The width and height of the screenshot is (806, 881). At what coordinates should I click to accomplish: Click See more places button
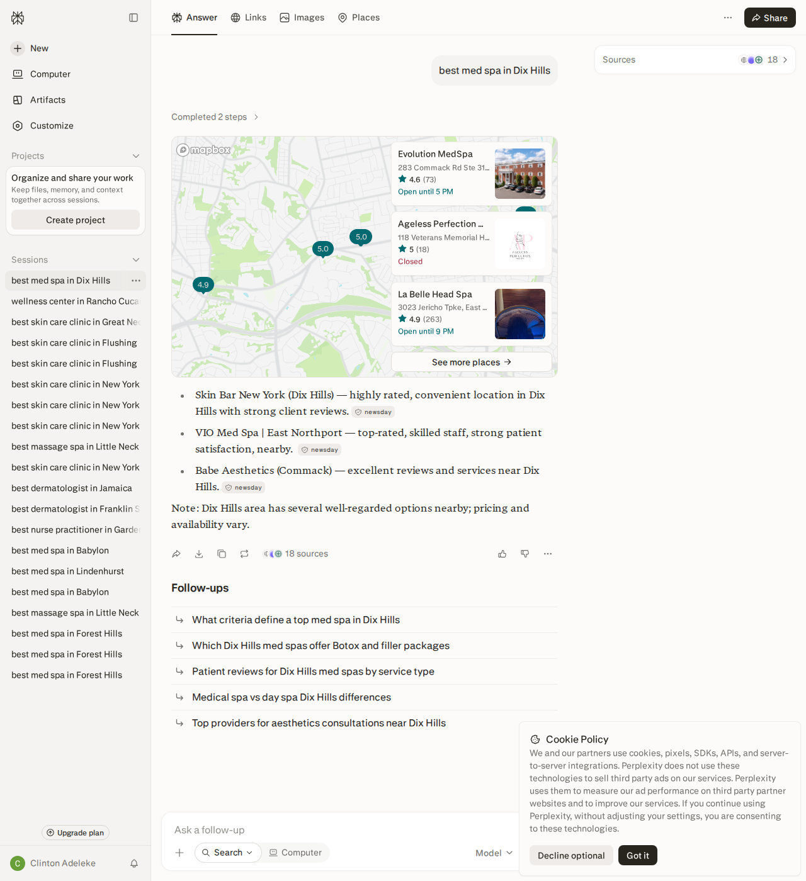click(472, 362)
